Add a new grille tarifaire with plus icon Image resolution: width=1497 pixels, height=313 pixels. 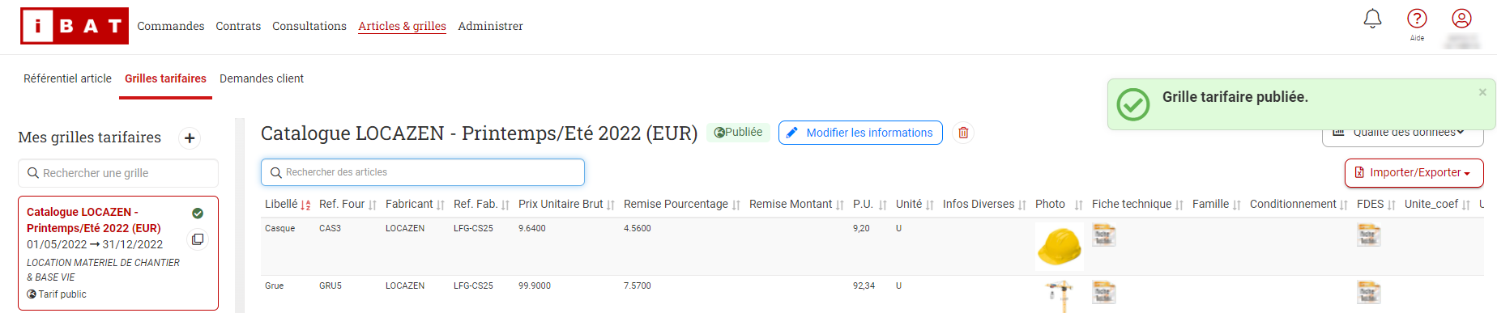pyautogui.click(x=190, y=138)
